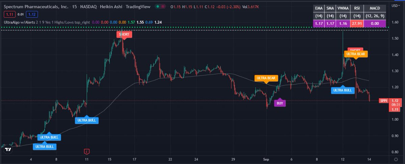Image resolution: width=405 pixels, height=164 pixels.
Task: Click the 29 date on time axis
Action: tap(233, 160)
